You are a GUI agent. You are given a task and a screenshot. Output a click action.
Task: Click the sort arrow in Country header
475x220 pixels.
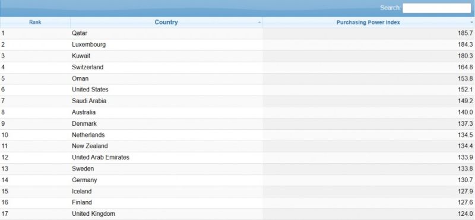pyautogui.click(x=259, y=23)
